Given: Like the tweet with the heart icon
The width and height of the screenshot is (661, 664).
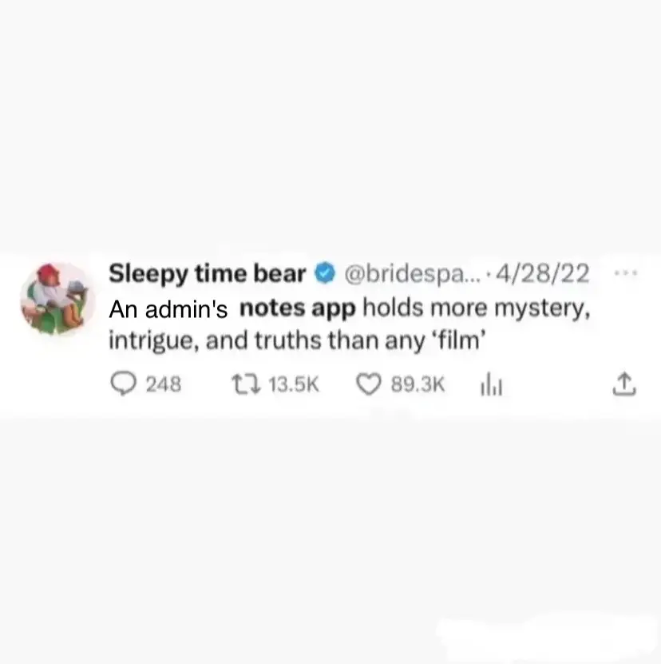Looking at the screenshot, I should click(x=369, y=384).
